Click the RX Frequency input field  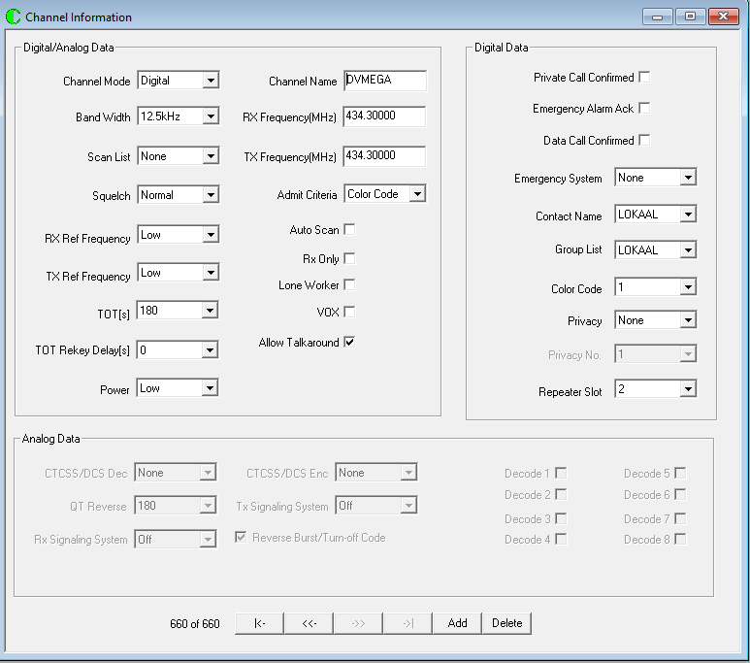(384, 117)
